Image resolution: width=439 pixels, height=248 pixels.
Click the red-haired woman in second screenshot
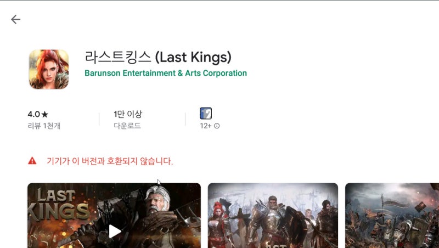(221, 224)
